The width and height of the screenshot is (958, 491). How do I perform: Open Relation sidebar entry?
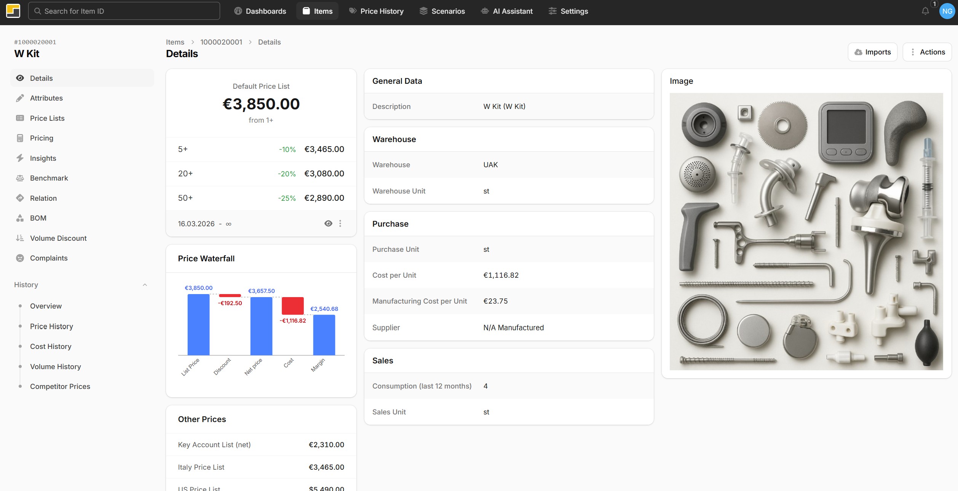[43, 198]
